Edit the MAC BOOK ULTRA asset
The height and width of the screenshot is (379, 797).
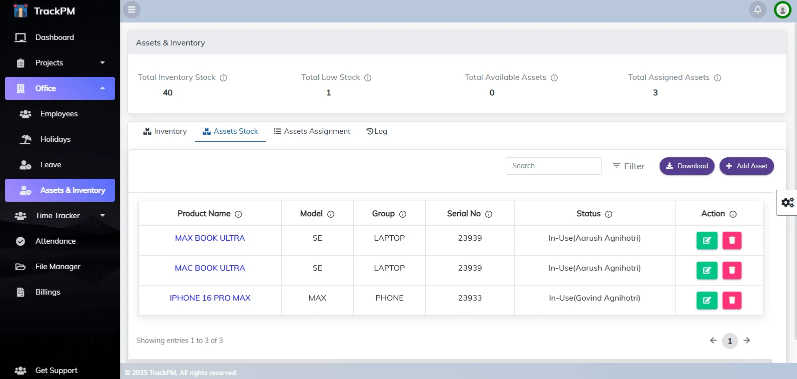(707, 270)
